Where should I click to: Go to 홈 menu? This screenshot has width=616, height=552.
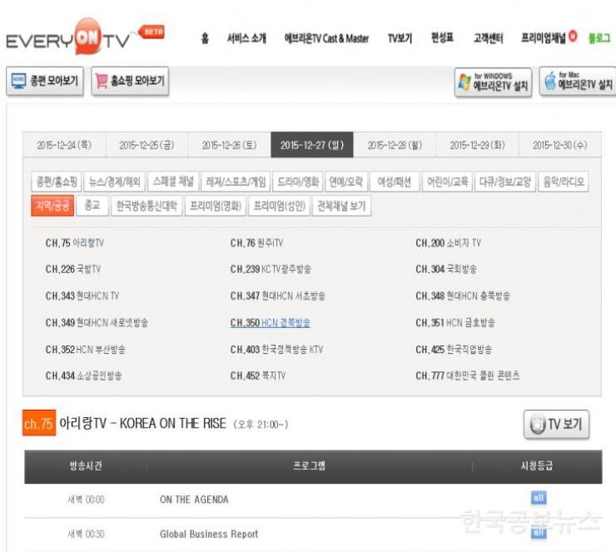click(205, 38)
